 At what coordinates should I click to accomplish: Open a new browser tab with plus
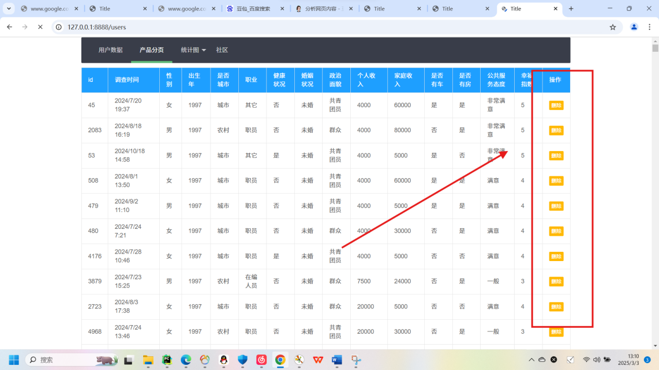(571, 9)
